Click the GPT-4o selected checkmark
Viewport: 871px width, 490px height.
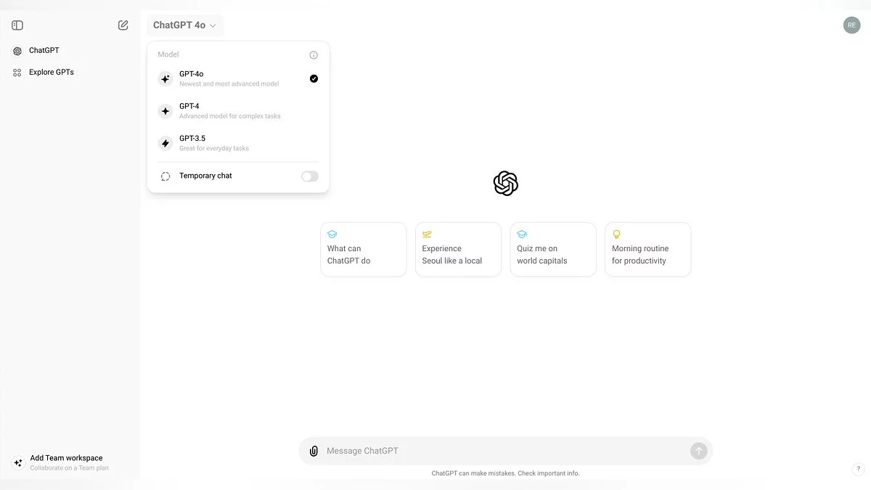(314, 78)
